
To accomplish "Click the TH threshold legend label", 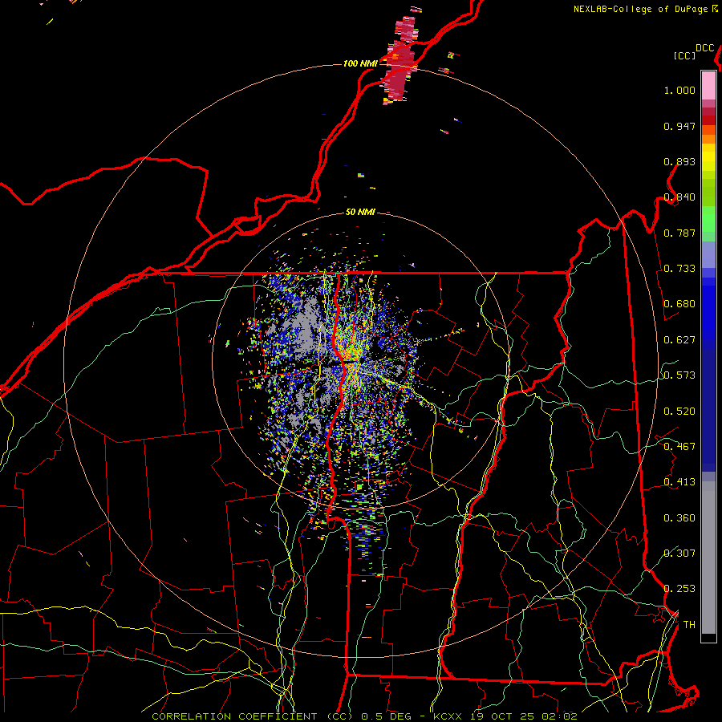I will coord(689,624).
